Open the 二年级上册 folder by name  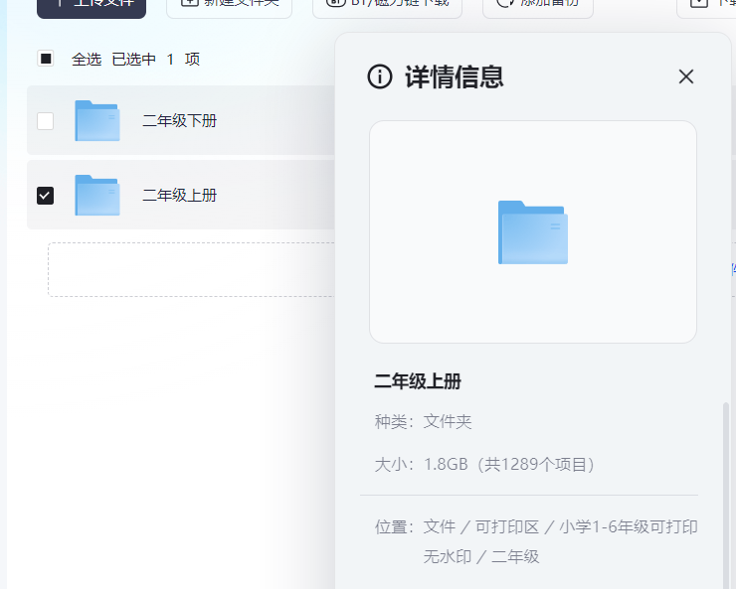point(179,196)
